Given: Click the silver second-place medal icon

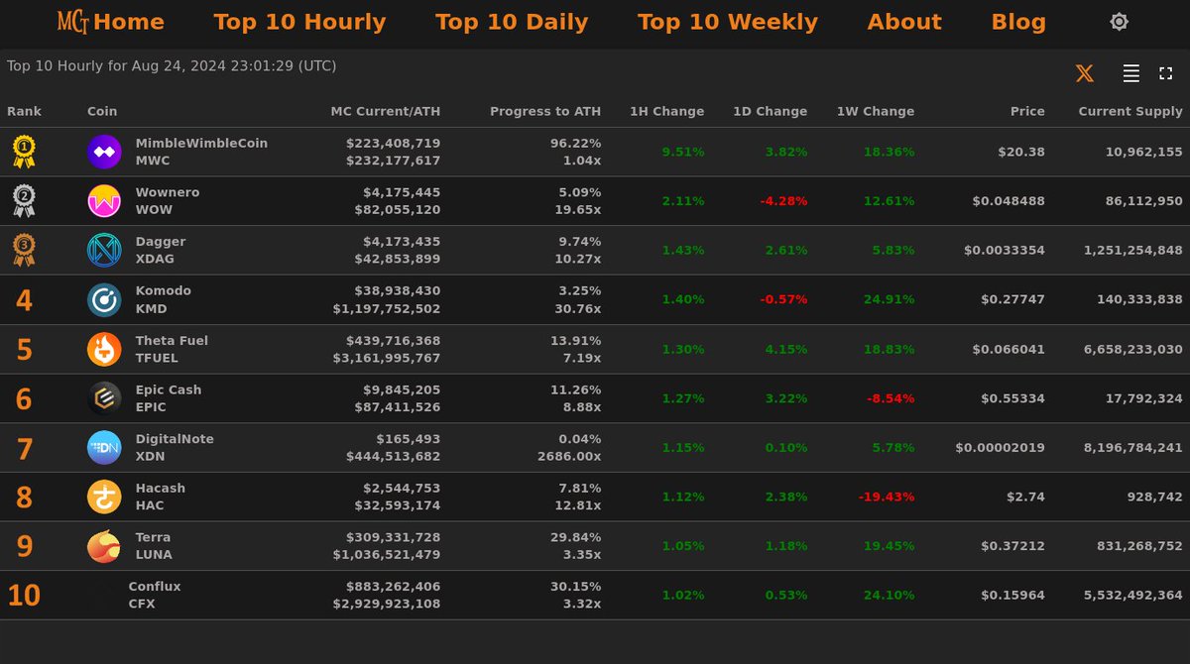Looking at the screenshot, I should [24, 201].
